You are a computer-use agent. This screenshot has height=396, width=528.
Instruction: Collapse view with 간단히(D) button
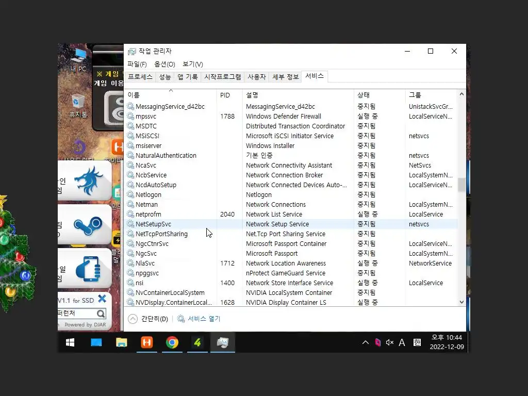[148, 319]
